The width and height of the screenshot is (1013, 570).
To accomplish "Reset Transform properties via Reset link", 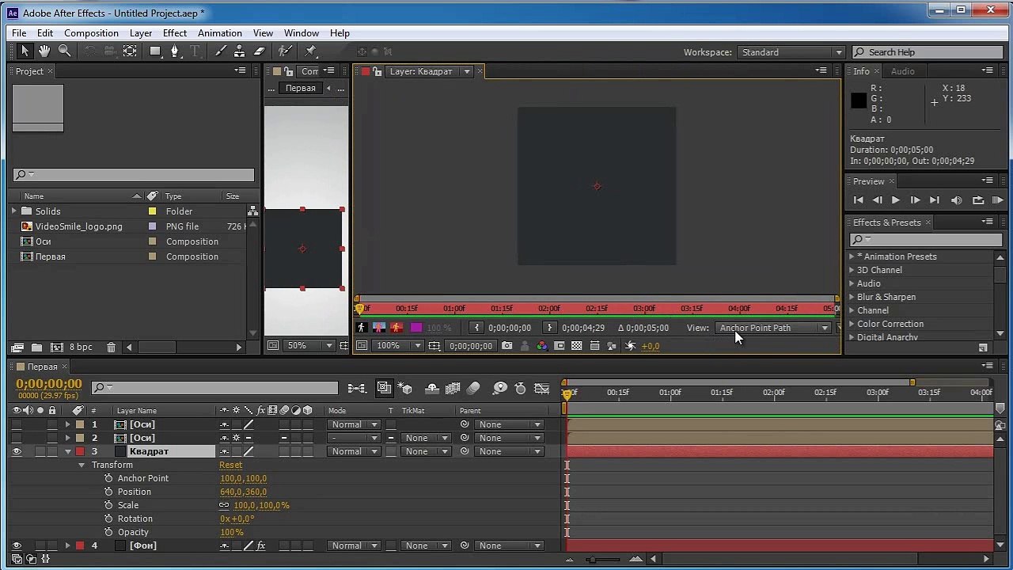I will [231, 465].
